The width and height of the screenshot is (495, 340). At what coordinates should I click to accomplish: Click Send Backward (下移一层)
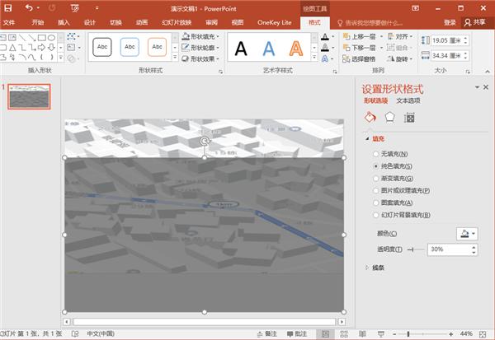click(x=360, y=48)
